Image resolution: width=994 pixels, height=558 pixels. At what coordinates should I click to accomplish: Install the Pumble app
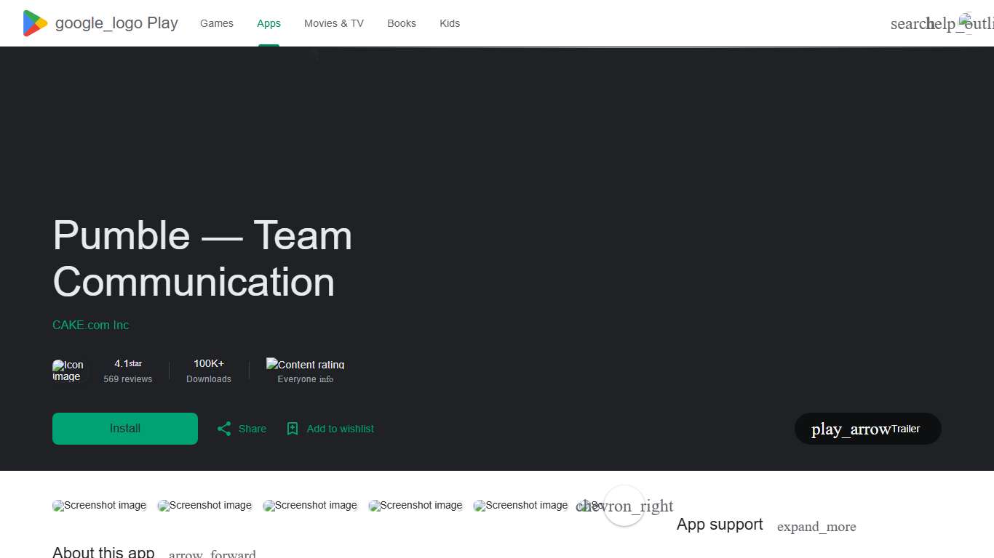pos(124,429)
